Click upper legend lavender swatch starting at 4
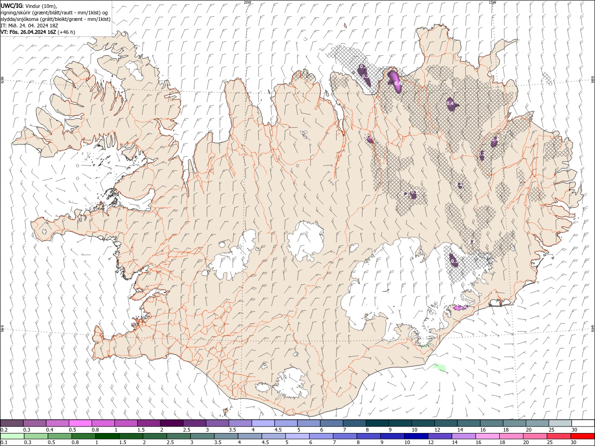 263,423
